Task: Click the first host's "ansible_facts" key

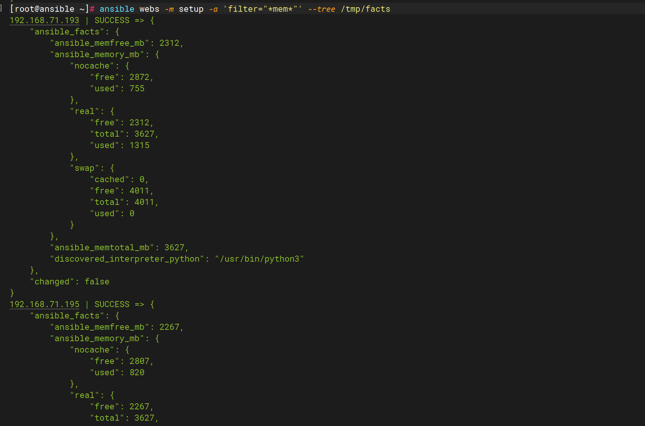Action: click(x=67, y=32)
